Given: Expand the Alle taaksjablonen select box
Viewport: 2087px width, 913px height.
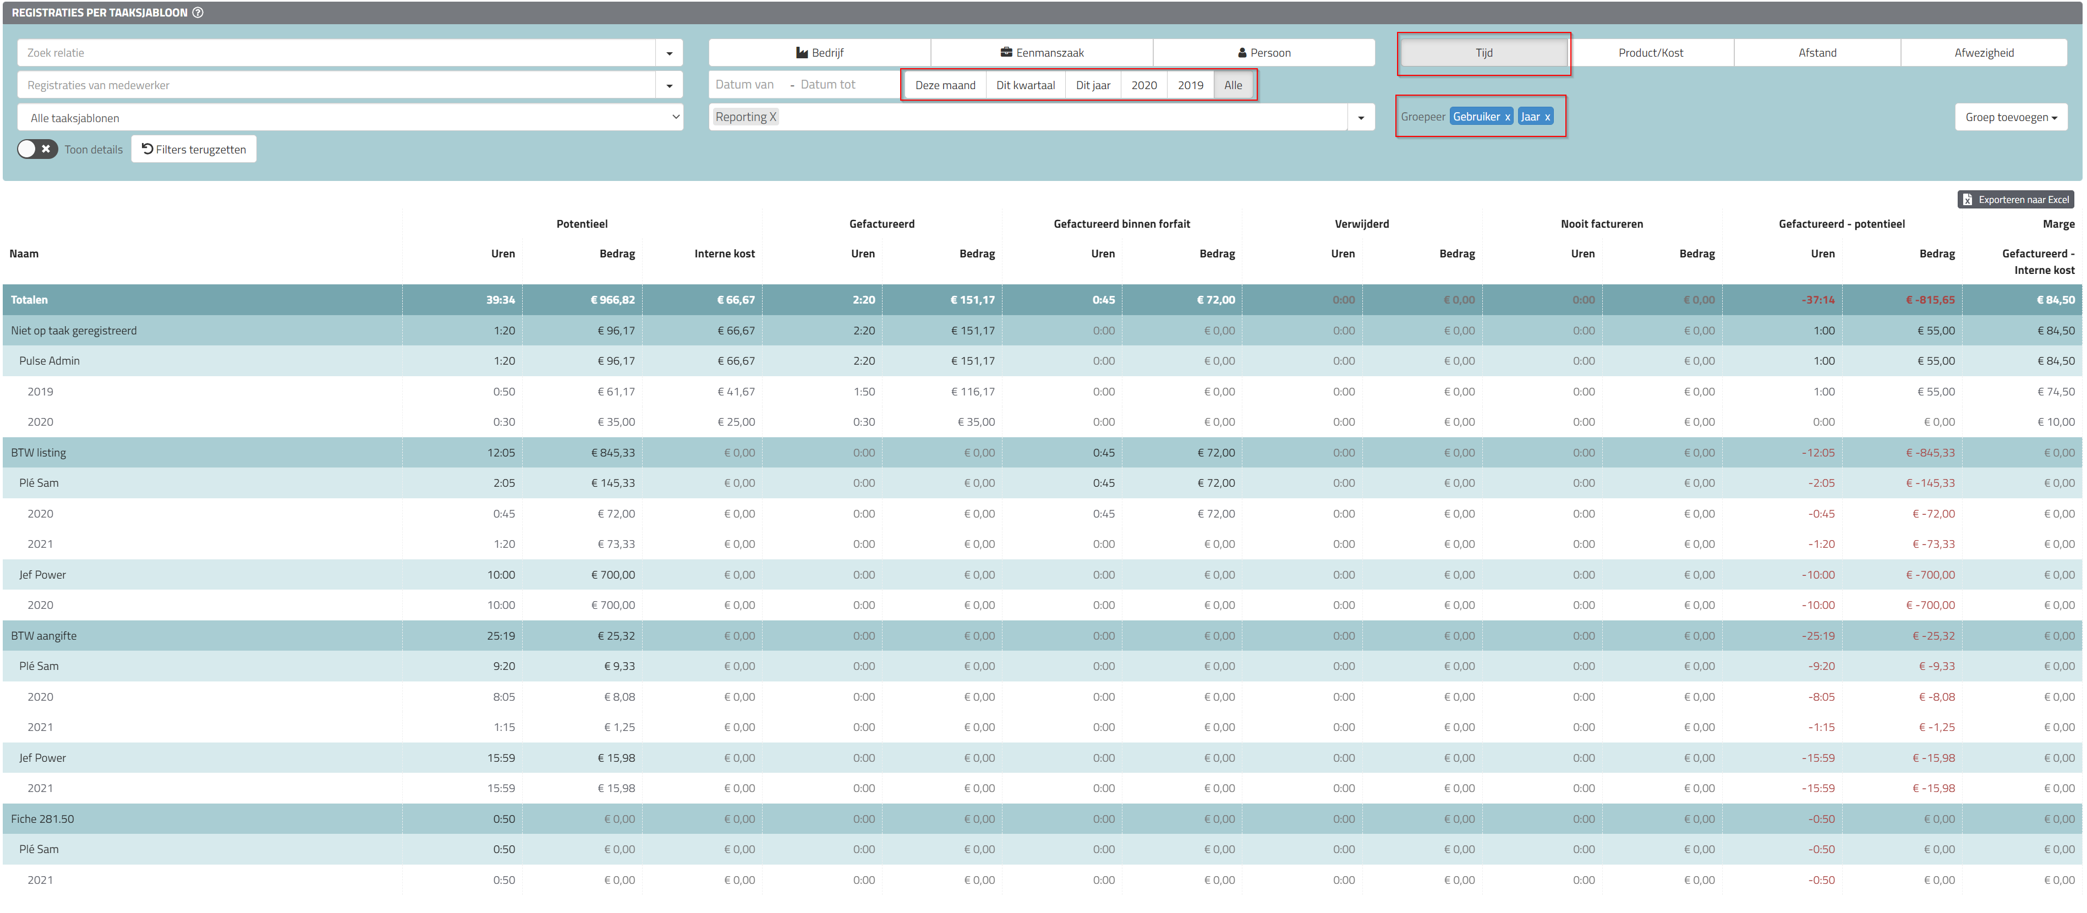Looking at the screenshot, I should (x=349, y=118).
